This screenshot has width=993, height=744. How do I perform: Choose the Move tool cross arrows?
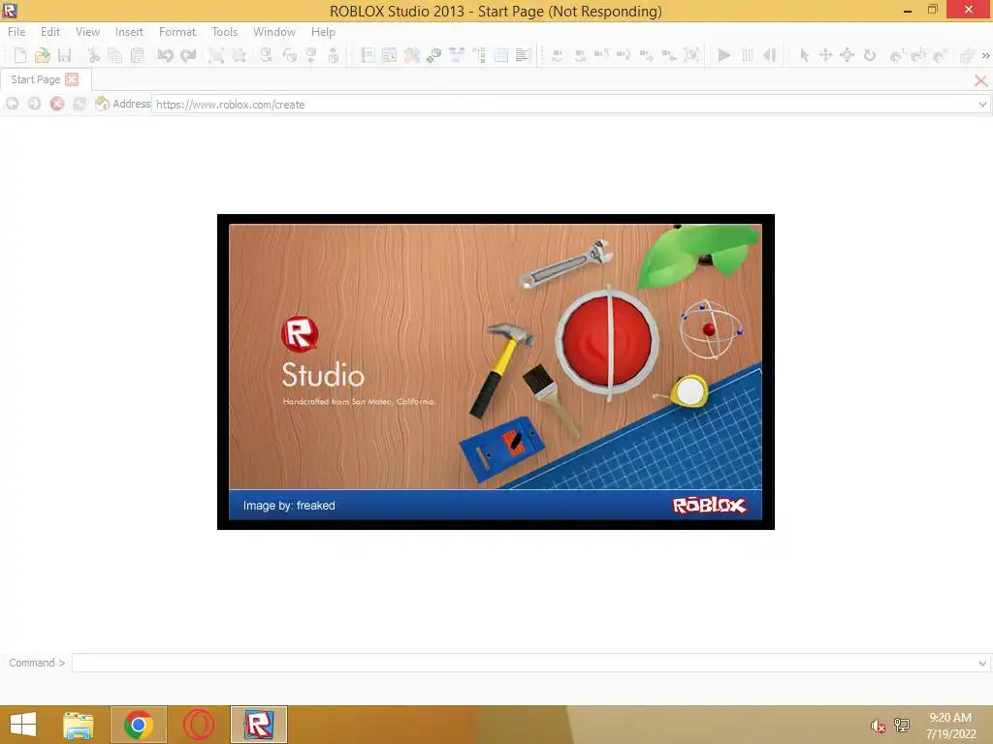pos(826,55)
